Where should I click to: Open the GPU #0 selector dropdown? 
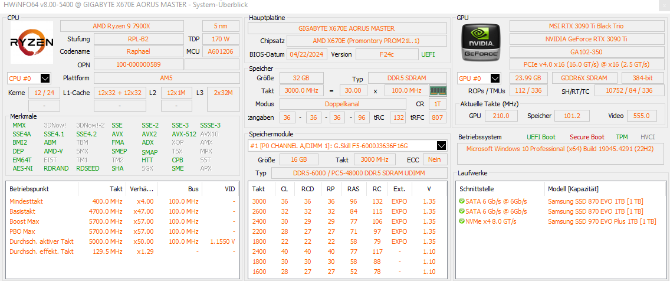pyautogui.click(x=495, y=79)
